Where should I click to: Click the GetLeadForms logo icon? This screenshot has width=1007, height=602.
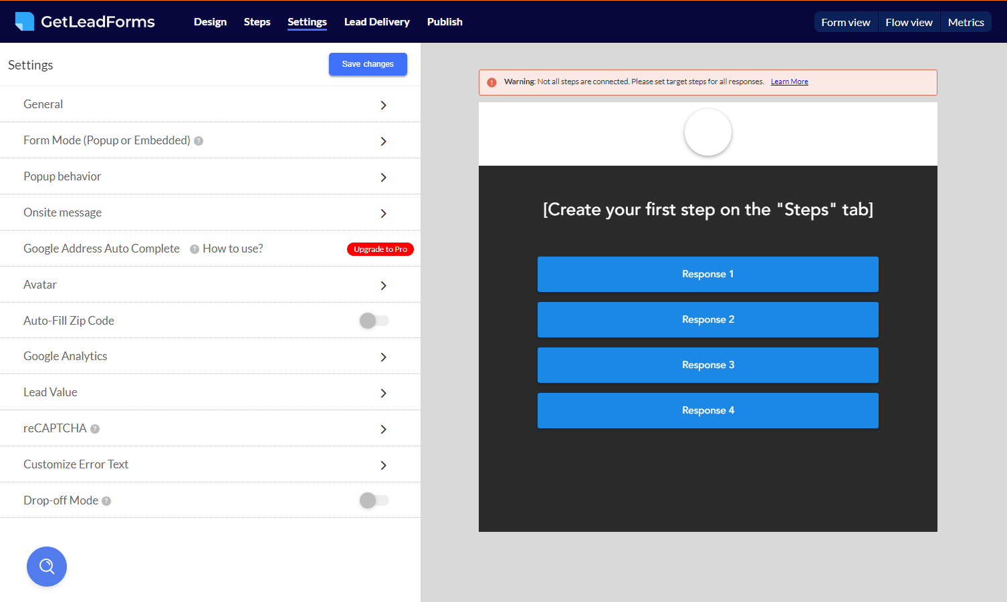click(x=25, y=21)
